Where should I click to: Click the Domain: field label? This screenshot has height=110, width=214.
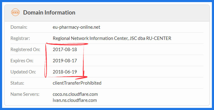click(19, 27)
